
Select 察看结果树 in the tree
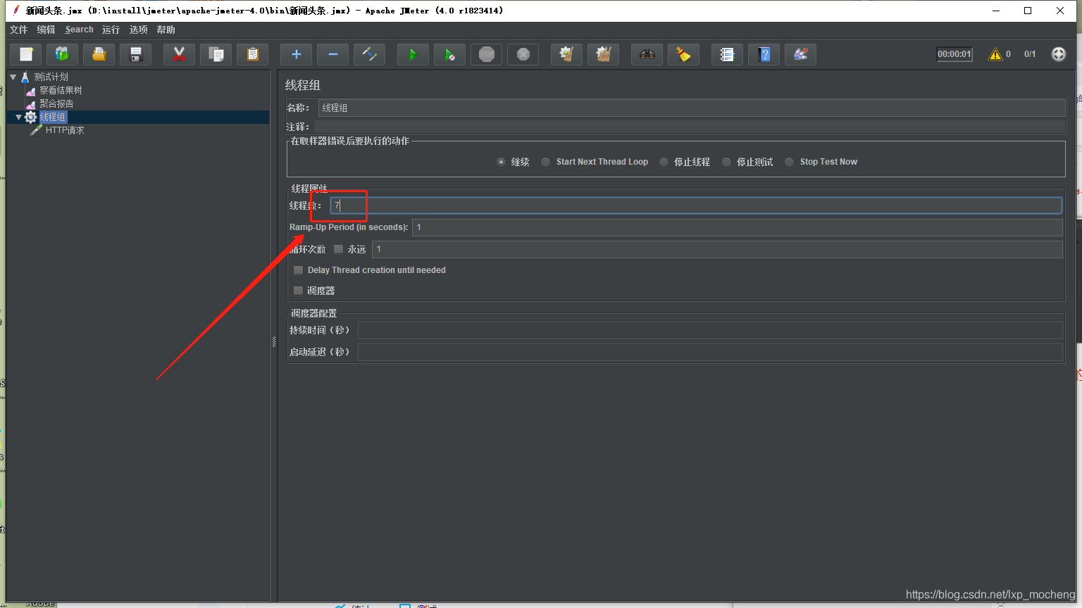coord(61,90)
